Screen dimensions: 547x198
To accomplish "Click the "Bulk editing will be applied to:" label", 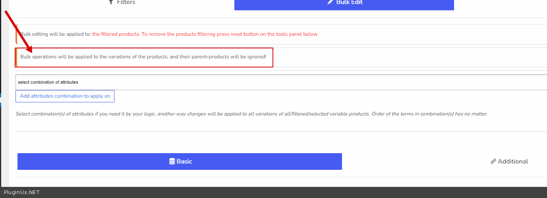I will pyautogui.click(x=56, y=34).
